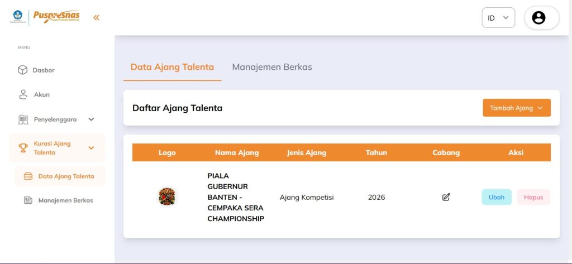572x264 pixels.
Task: Expand the Penyelenggara submenu chevron
Action: 91,119
